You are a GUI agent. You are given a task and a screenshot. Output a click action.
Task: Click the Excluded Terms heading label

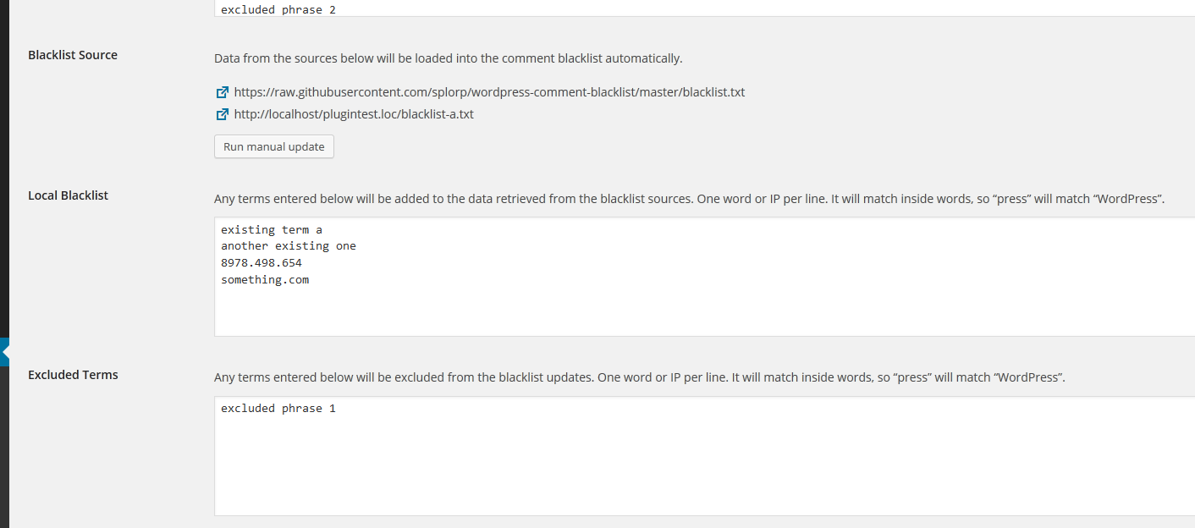click(73, 375)
